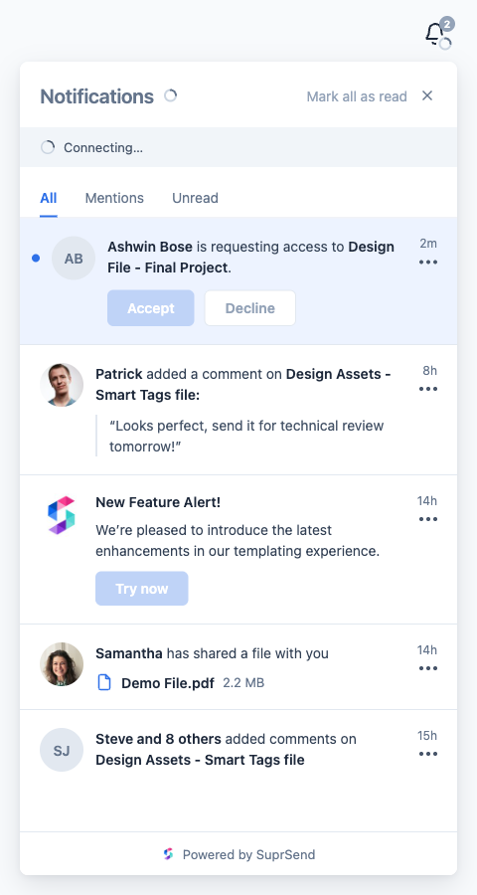The height and width of the screenshot is (895, 477).
Task: Click the Notifications panel title
Action: (97, 96)
